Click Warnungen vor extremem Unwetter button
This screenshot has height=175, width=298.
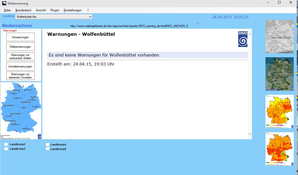pos(20,76)
